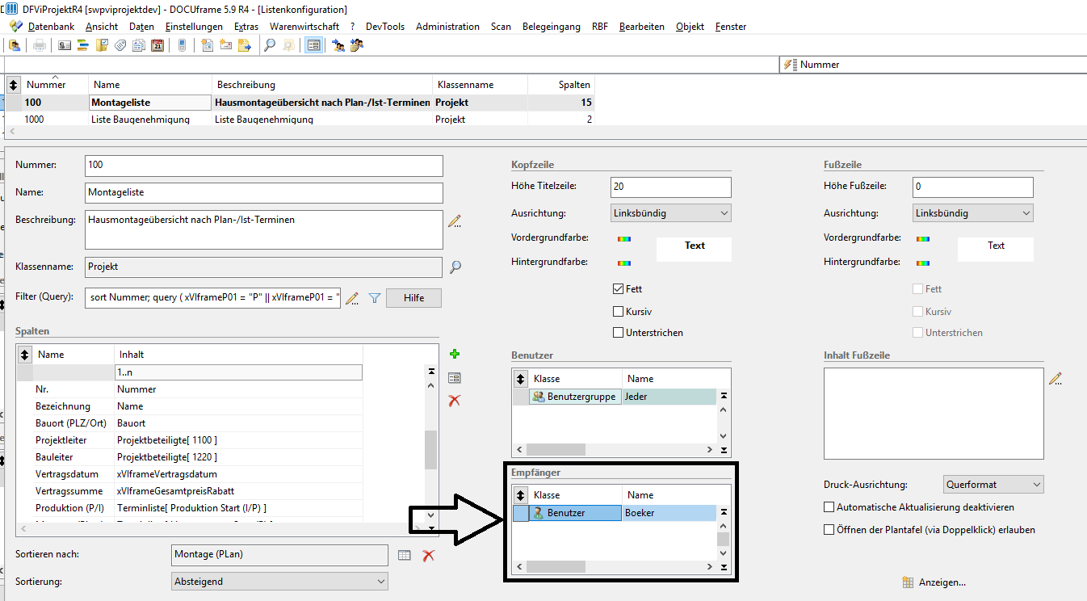Open the DevTools menu

tap(385, 27)
